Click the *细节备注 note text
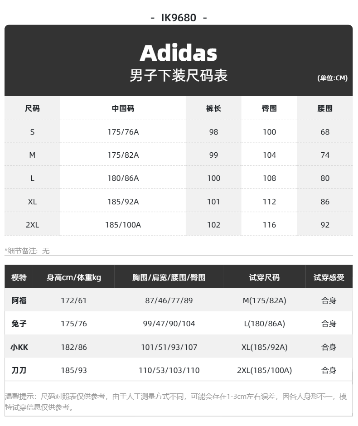 tap(27, 251)
